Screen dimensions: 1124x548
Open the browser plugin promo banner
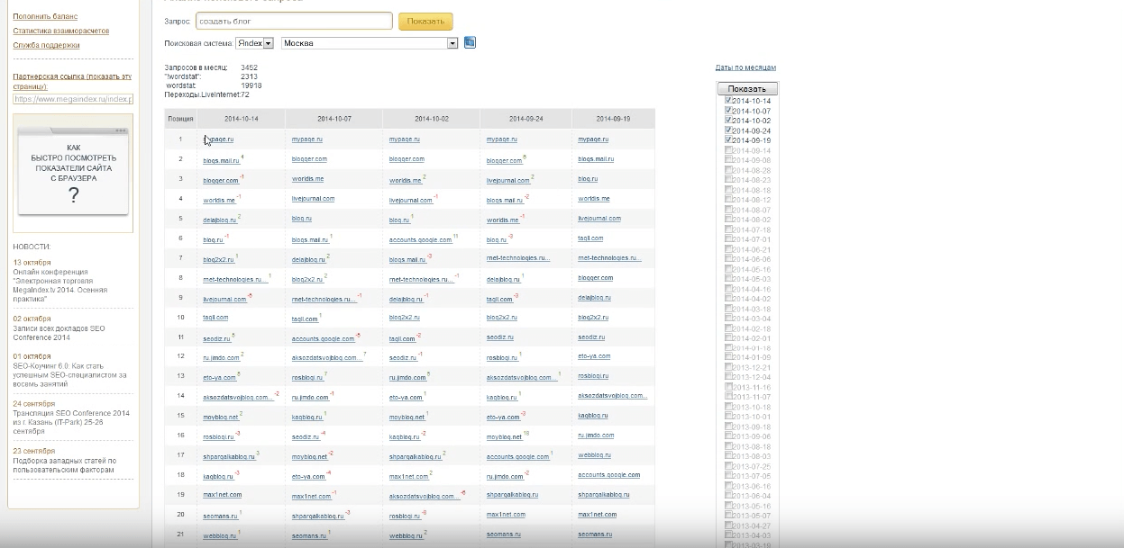pyautogui.click(x=73, y=173)
